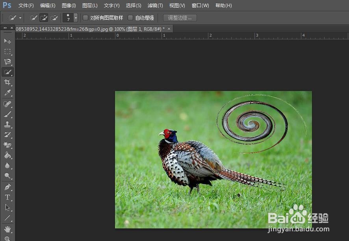
Task: Enable 自动增强 checkbox
Action: click(130, 18)
